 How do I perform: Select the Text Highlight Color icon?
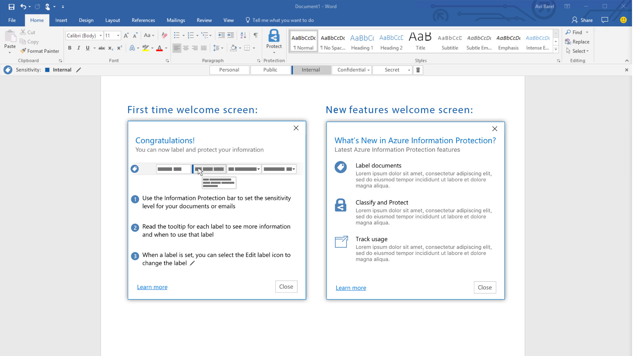pos(146,48)
